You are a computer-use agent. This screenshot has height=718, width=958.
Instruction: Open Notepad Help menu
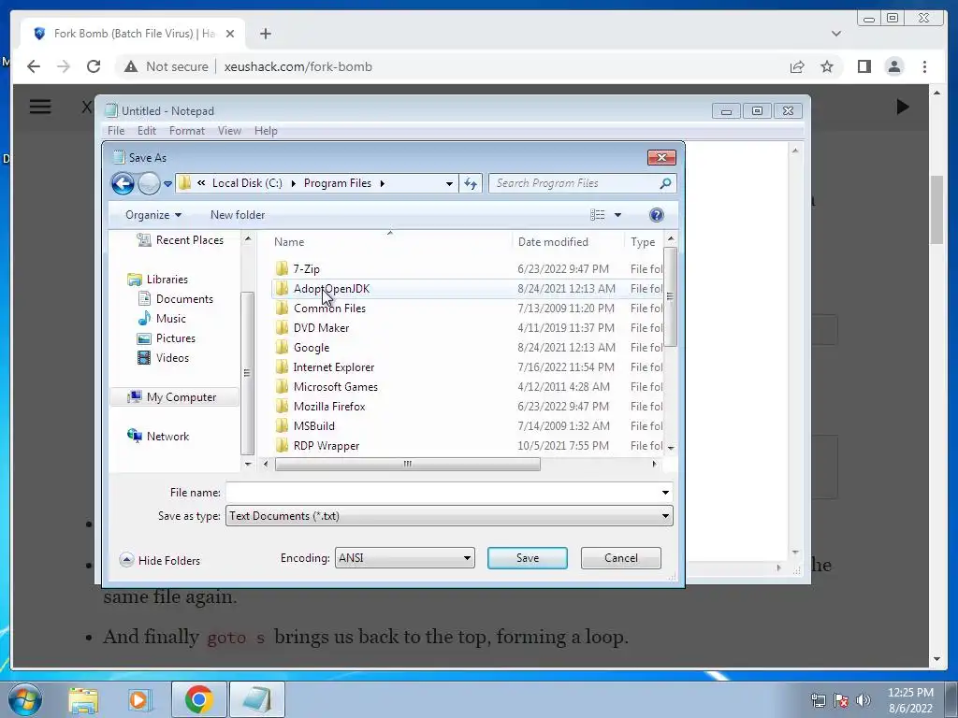(x=266, y=131)
